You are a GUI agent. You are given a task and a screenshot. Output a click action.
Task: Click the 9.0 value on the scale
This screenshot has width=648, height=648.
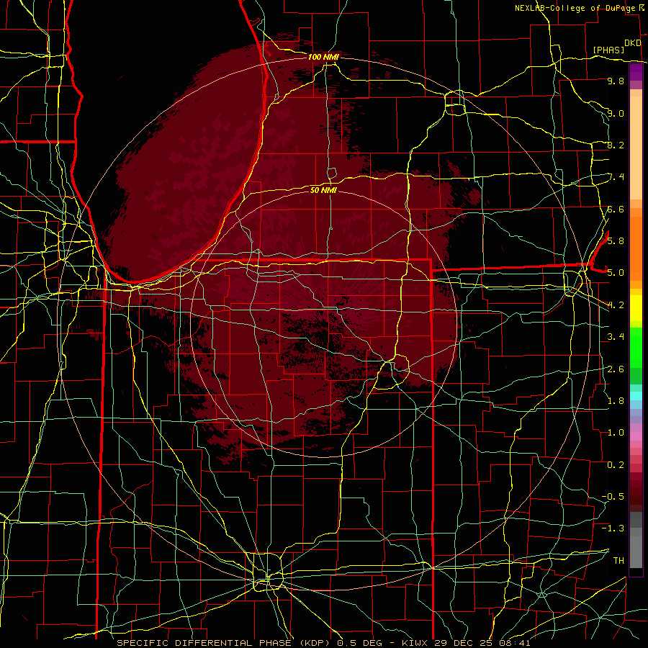[x=616, y=113]
